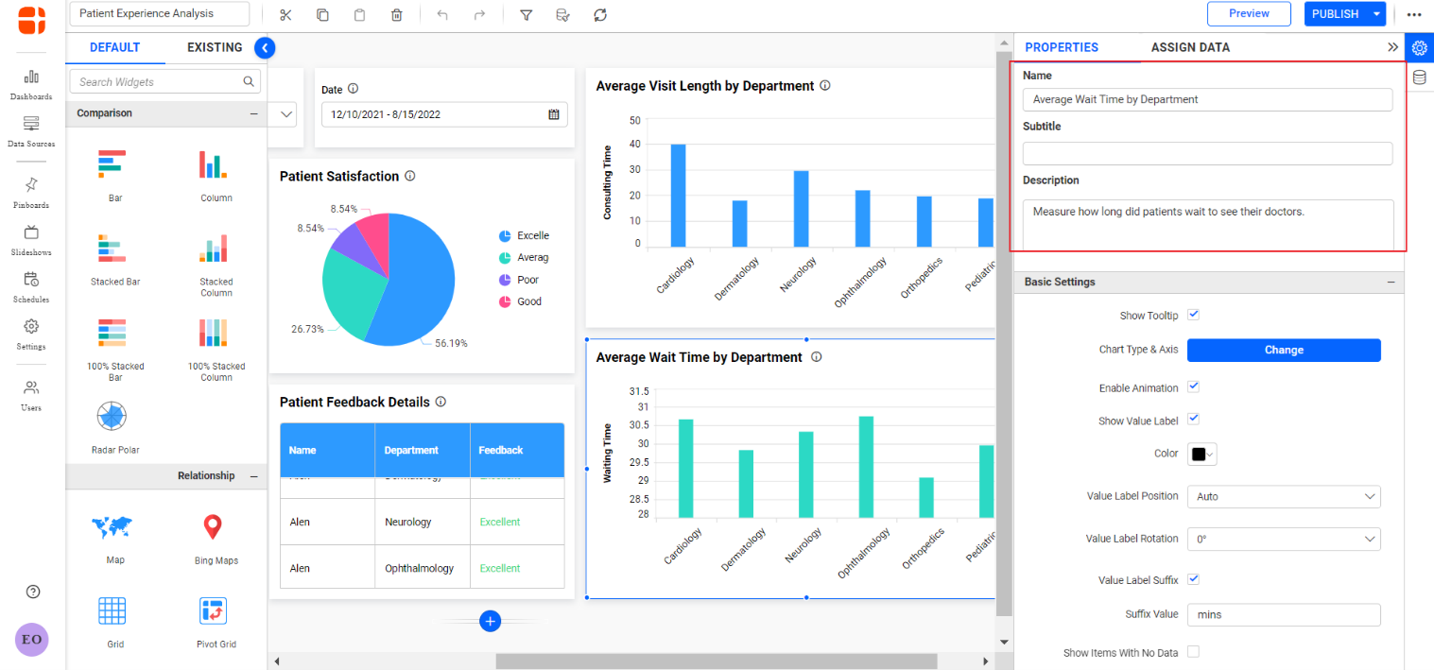
Task: Click the Suffix Value input field
Action: (1283, 614)
